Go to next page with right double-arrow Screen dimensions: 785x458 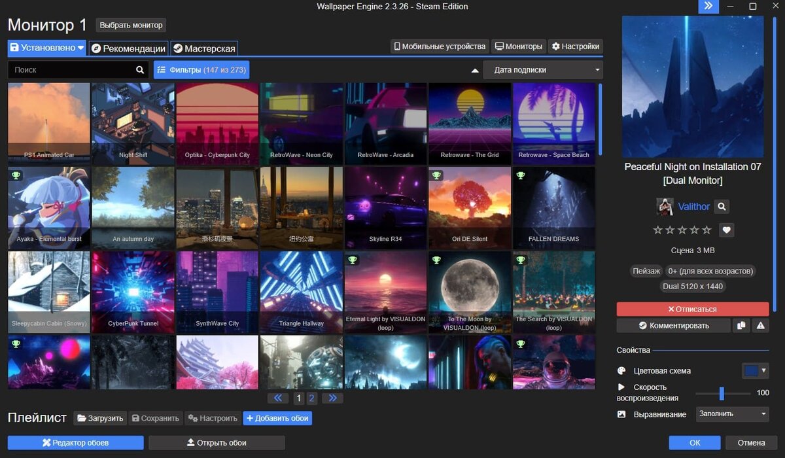pos(332,398)
